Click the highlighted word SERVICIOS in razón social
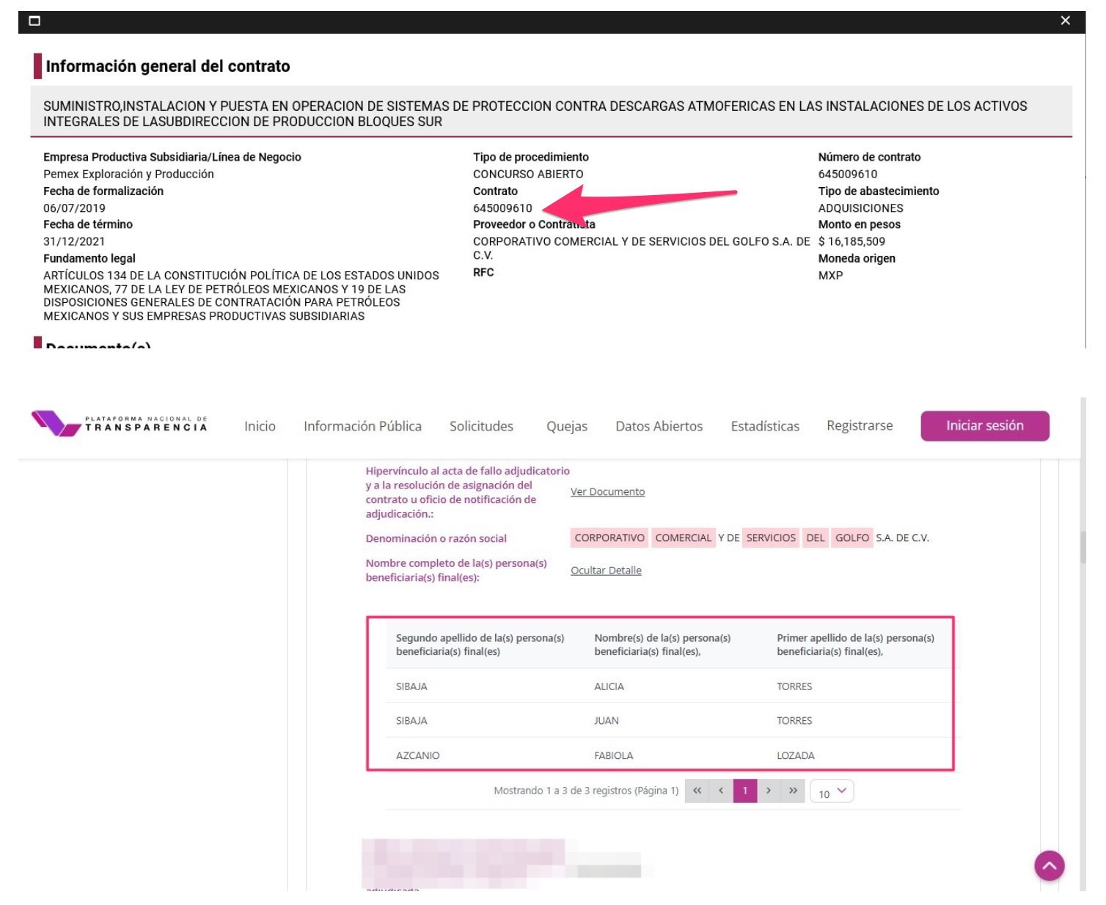Viewport: 1106px width, 905px height. (771, 538)
